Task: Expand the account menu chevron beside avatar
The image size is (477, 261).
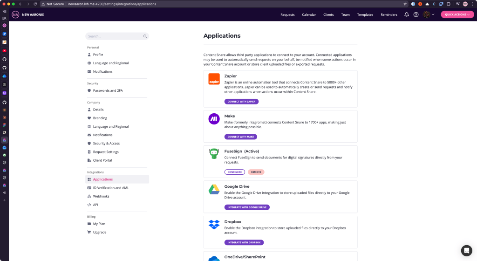Action: (x=433, y=14)
